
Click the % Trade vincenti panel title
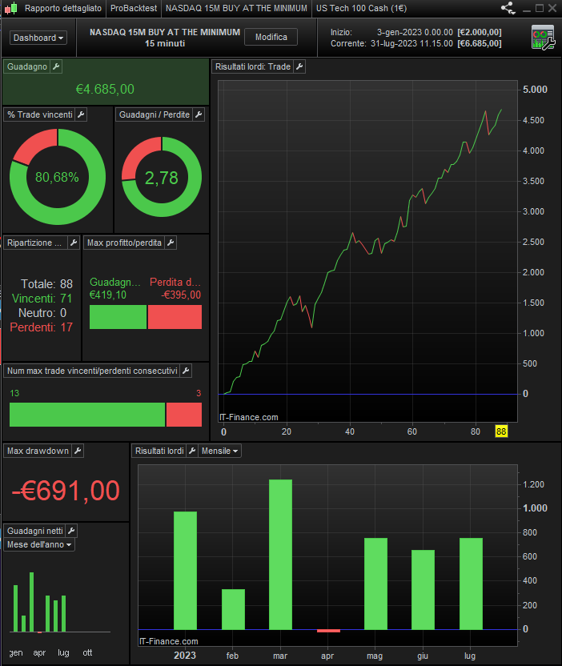click(40, 114)
